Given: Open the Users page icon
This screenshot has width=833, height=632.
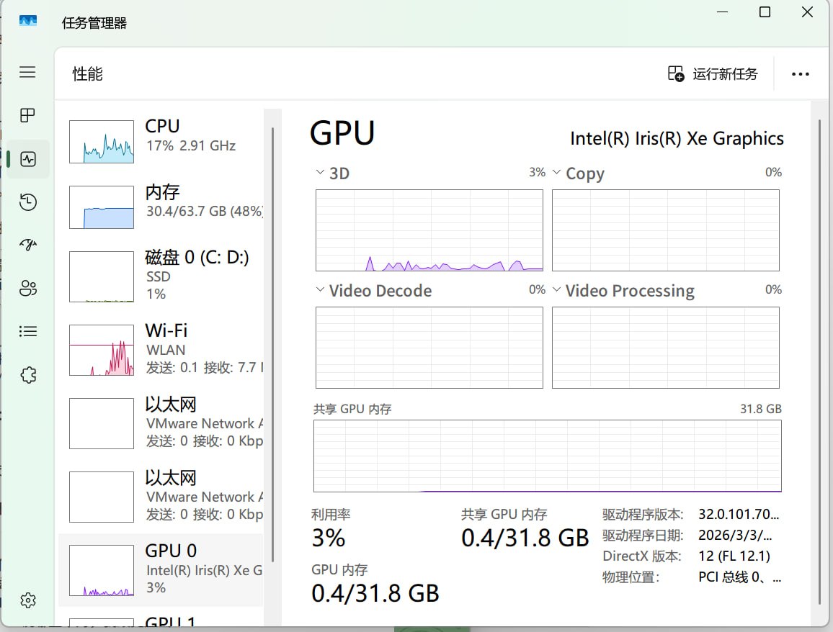Looking at the screenshot, I should point(27,288).
